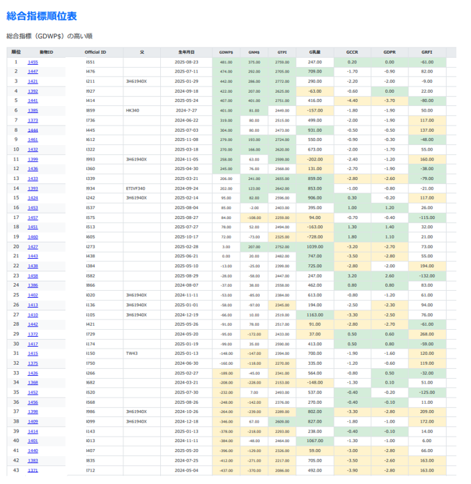Select birth date 2024-05-04
The image size is (471, 484).
186,471
